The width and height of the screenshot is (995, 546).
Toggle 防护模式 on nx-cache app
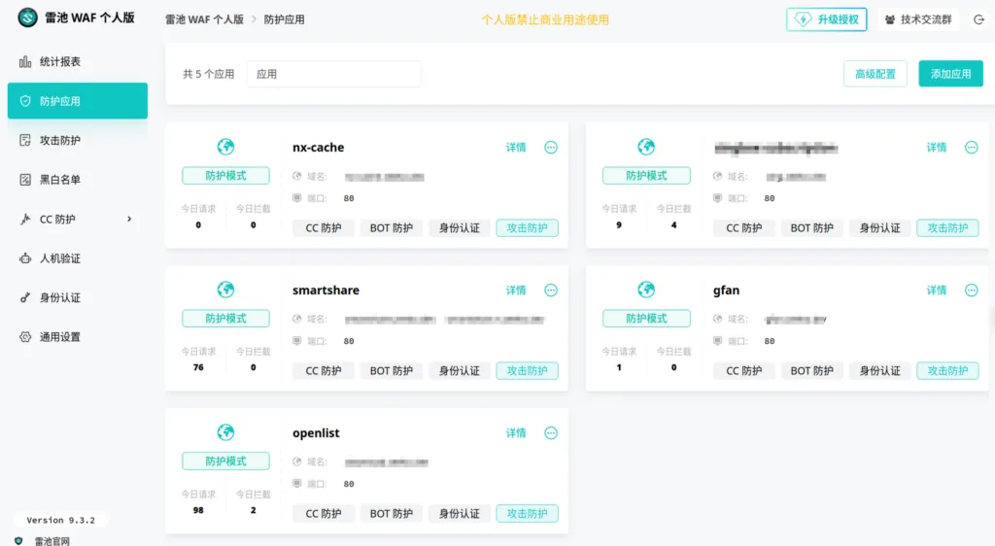tap(225, 176)
